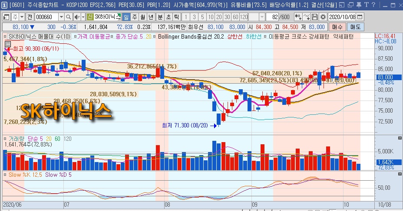Click the 전 button
This screenshot has height=211, width=403.
tap(30, 17)
